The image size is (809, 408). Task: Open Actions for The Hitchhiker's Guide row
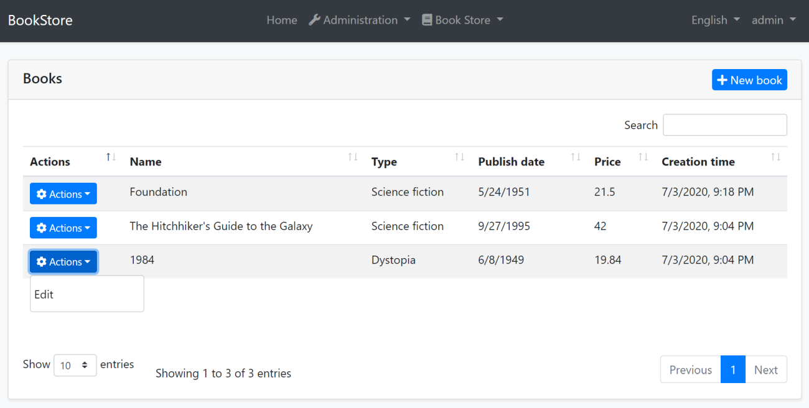click(63, 228)
